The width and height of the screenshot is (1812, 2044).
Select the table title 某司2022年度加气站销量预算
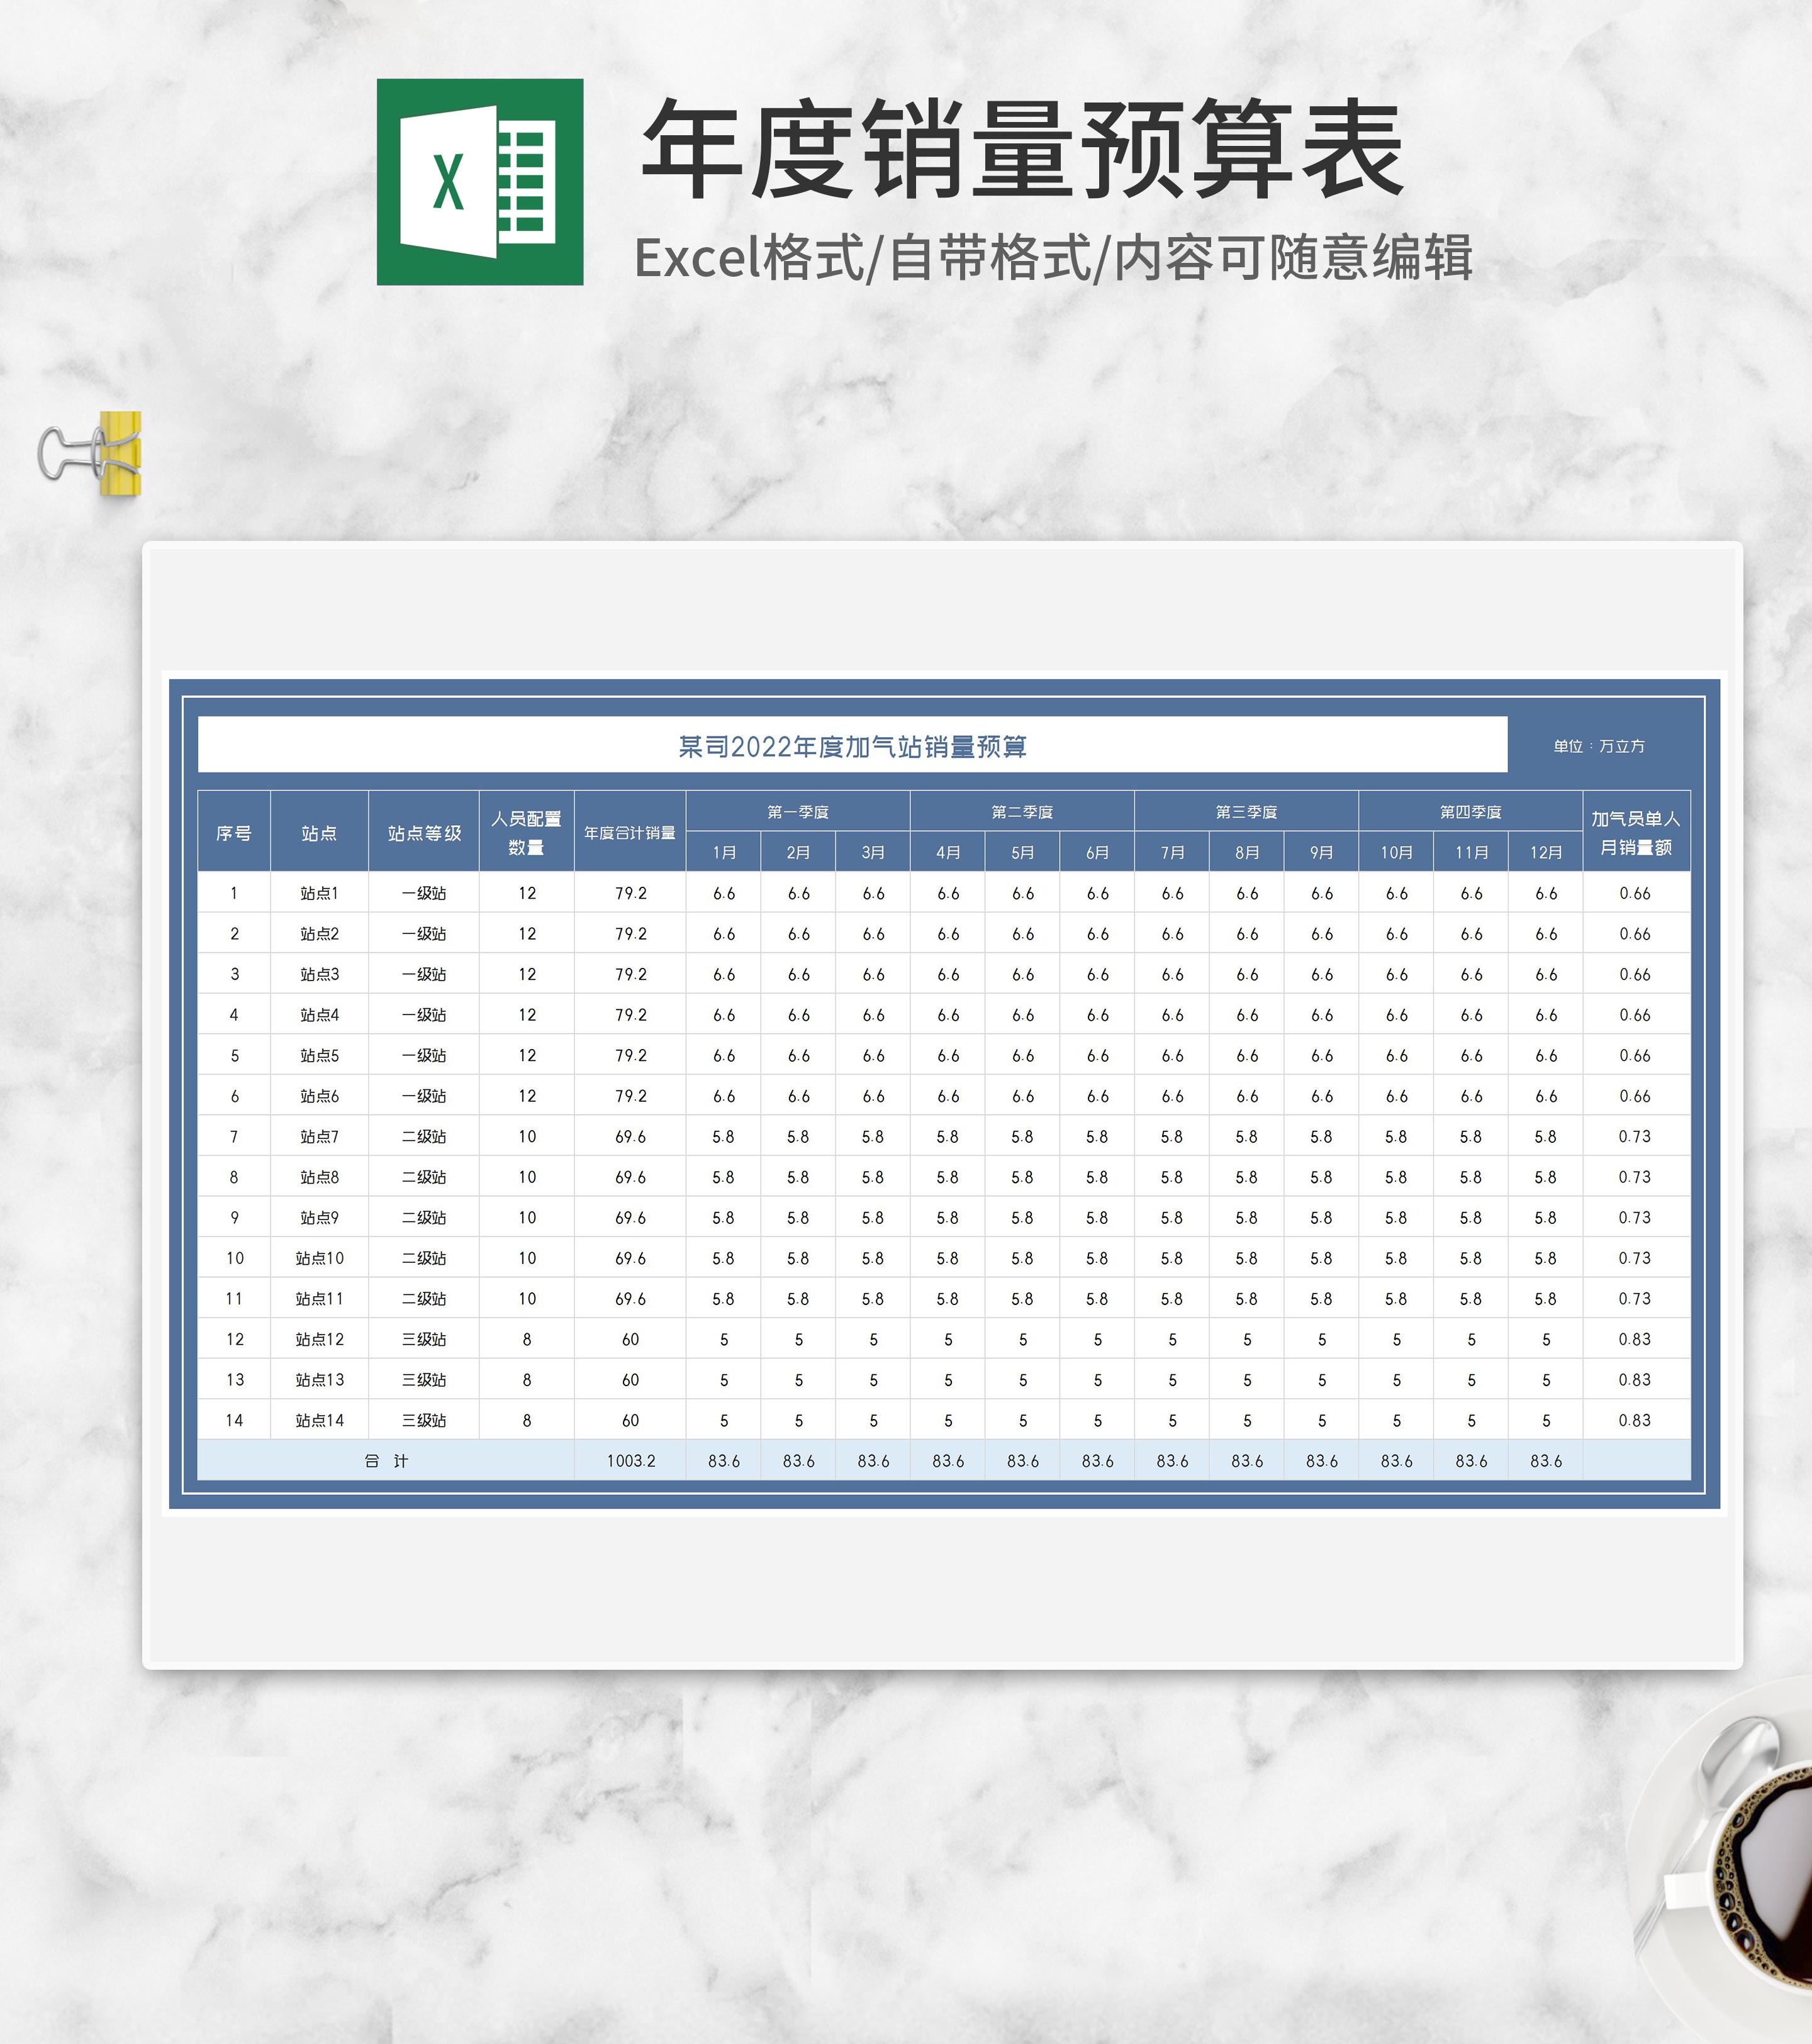[x=853, y=746]
